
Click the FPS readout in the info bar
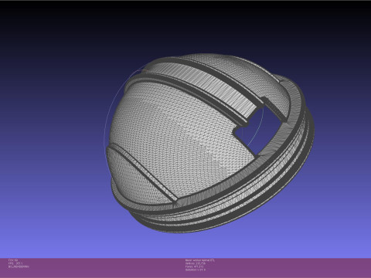15,263
